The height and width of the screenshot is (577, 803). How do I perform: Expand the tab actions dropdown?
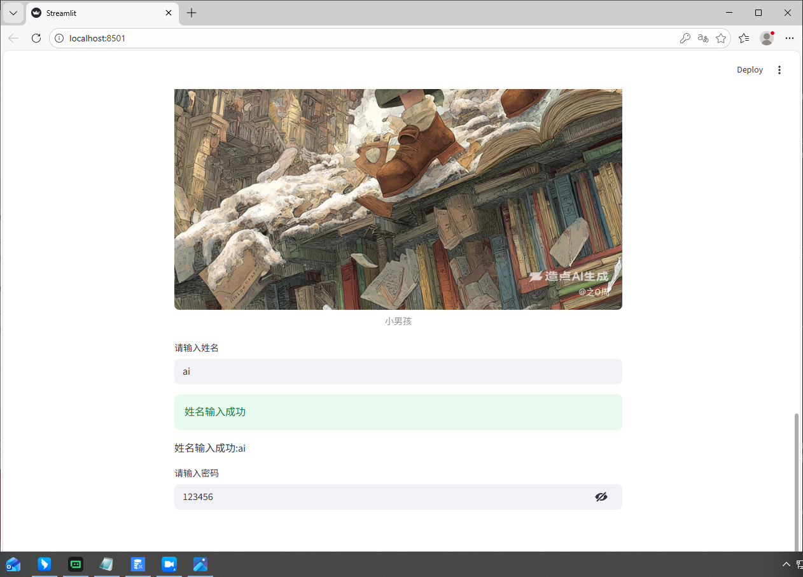tap(13, 13)
